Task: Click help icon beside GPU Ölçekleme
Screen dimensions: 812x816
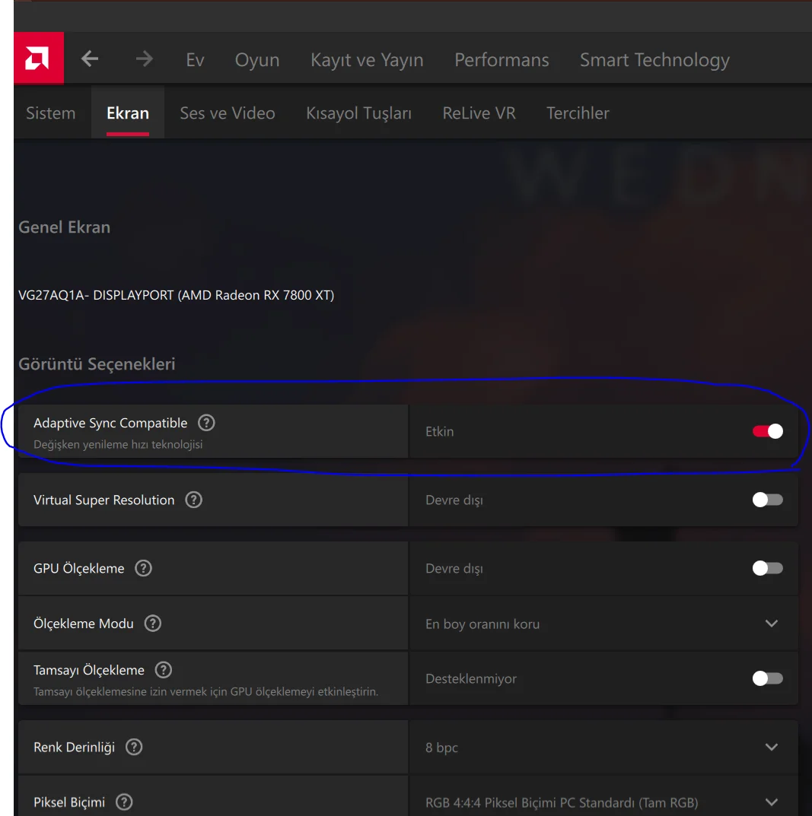Action: tap(143, 568)
